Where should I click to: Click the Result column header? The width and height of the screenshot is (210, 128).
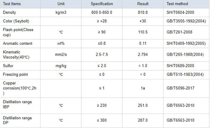coord(143,4)
